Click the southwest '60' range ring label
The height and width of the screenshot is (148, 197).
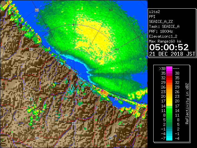pyautogui.click(x=37, y=138)
